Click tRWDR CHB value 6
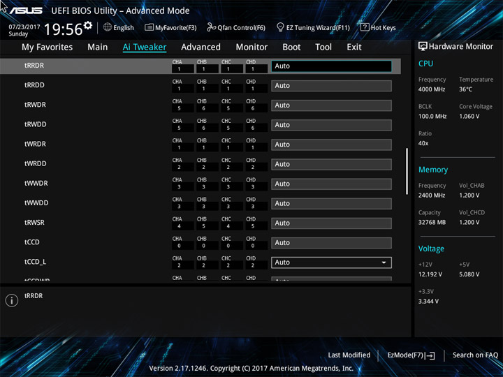The width and height of the screenshot is (503, 377). [x=204, y=108]
